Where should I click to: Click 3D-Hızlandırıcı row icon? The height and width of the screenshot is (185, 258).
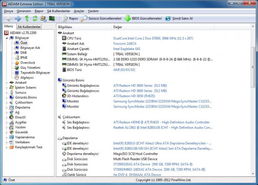click(64, 96)
